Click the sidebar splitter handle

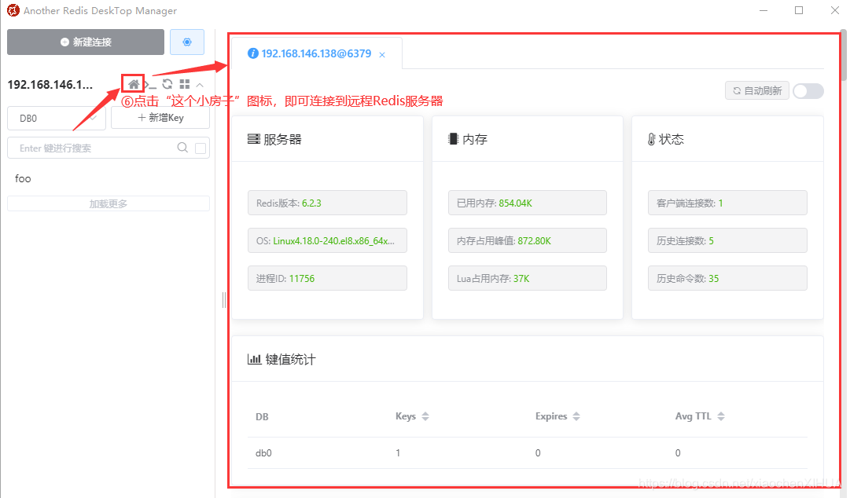click(x=224, y=299)
